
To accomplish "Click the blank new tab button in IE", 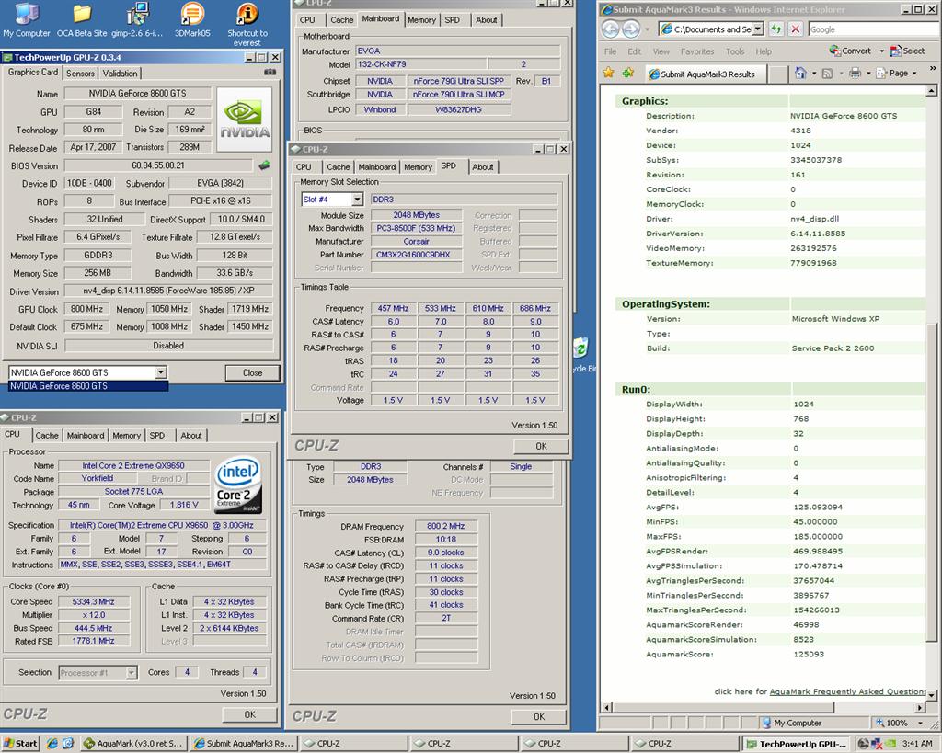I will point(779,74).
